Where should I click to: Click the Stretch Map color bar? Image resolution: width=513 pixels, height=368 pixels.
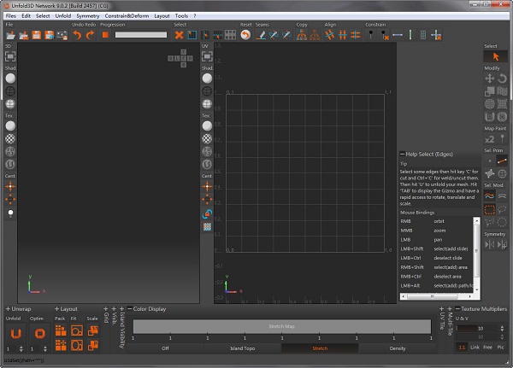[281, 326]
